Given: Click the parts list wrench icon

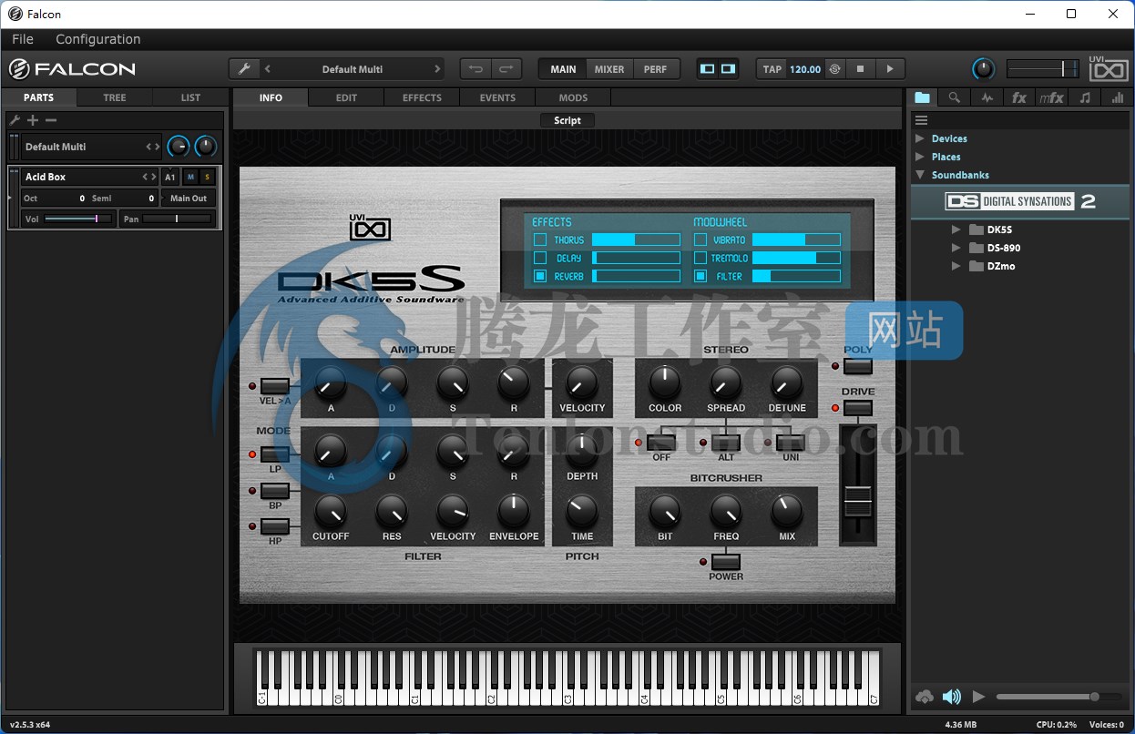Looking at the screenshot, I should (15, 120).
